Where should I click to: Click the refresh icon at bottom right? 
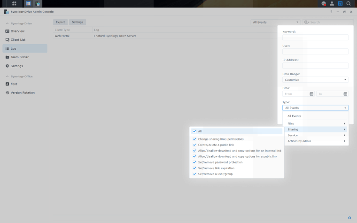(349, 218)
